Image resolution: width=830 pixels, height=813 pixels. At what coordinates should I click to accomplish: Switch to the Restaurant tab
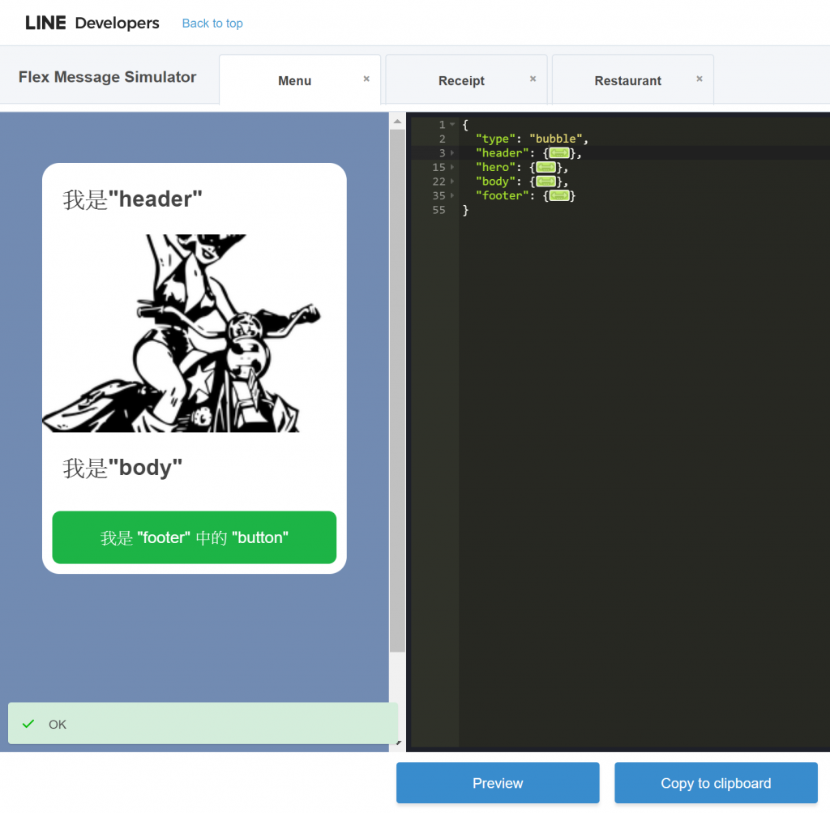pyautogui.click(x=628, y=80)
